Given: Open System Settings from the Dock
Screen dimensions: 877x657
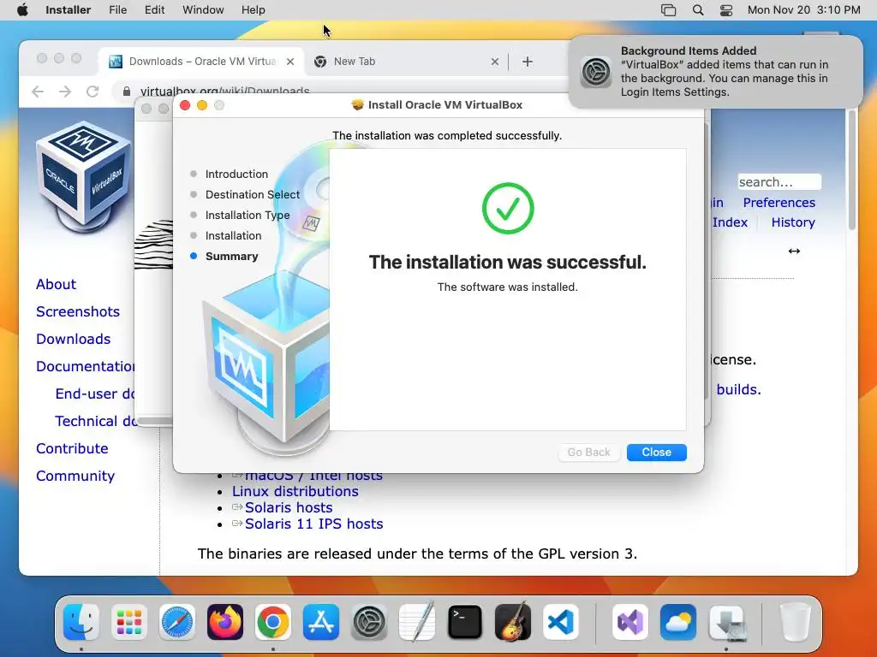Looking at the screenshot, I should (x=369, y=622).
